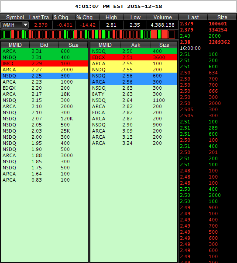237x263 pixels.
Task: Select NSDQ bid 2.03 size 25K row
Action: (x=44, y=131)
